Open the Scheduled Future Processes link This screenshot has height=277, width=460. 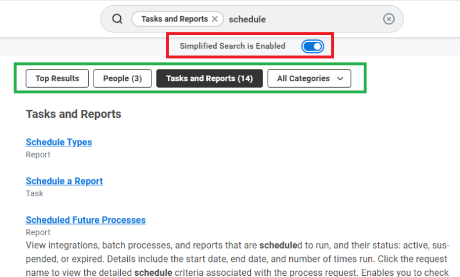(85, 220)
